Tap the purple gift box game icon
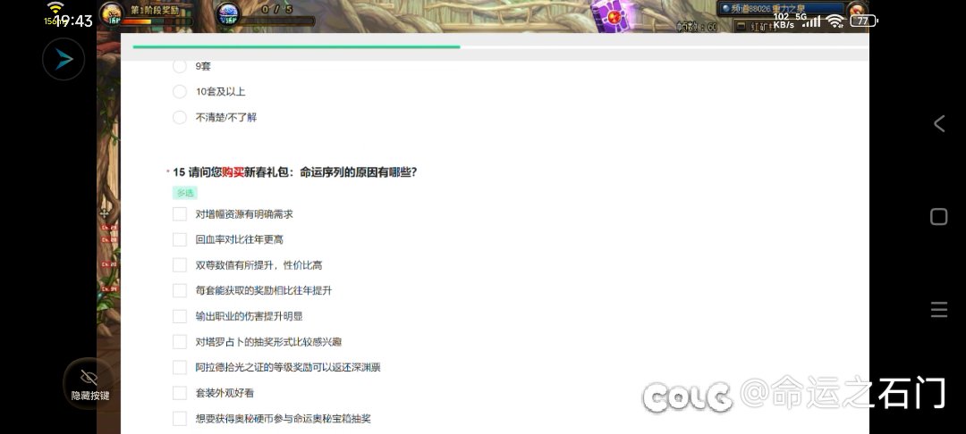 [613, 15]
